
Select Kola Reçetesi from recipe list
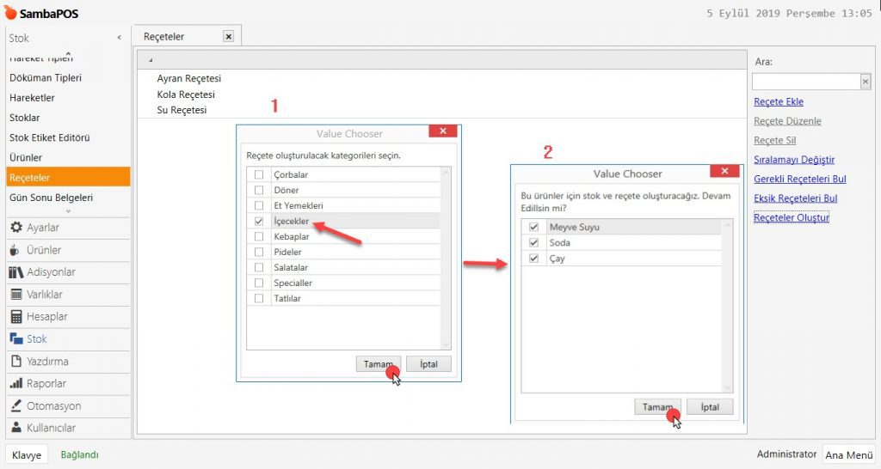[x=186, y=94]
